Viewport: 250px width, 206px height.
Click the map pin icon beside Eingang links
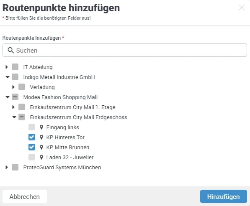41,127
